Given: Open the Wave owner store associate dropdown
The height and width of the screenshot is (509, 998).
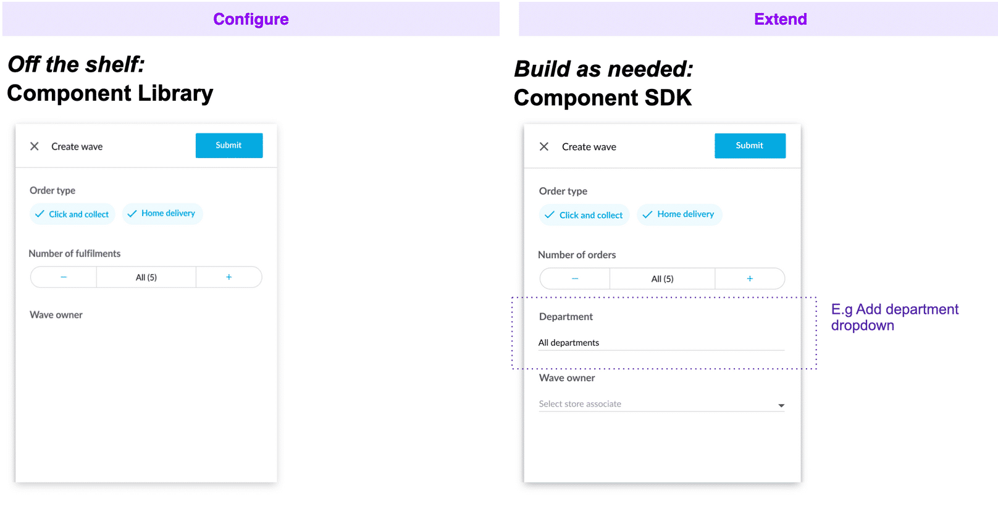Looking at the screenshot, I should click(x=661, y=403).
